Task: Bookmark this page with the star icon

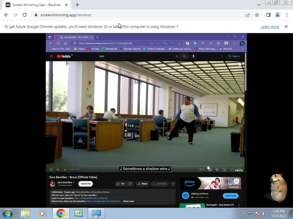Action: (x=257, y=15)
